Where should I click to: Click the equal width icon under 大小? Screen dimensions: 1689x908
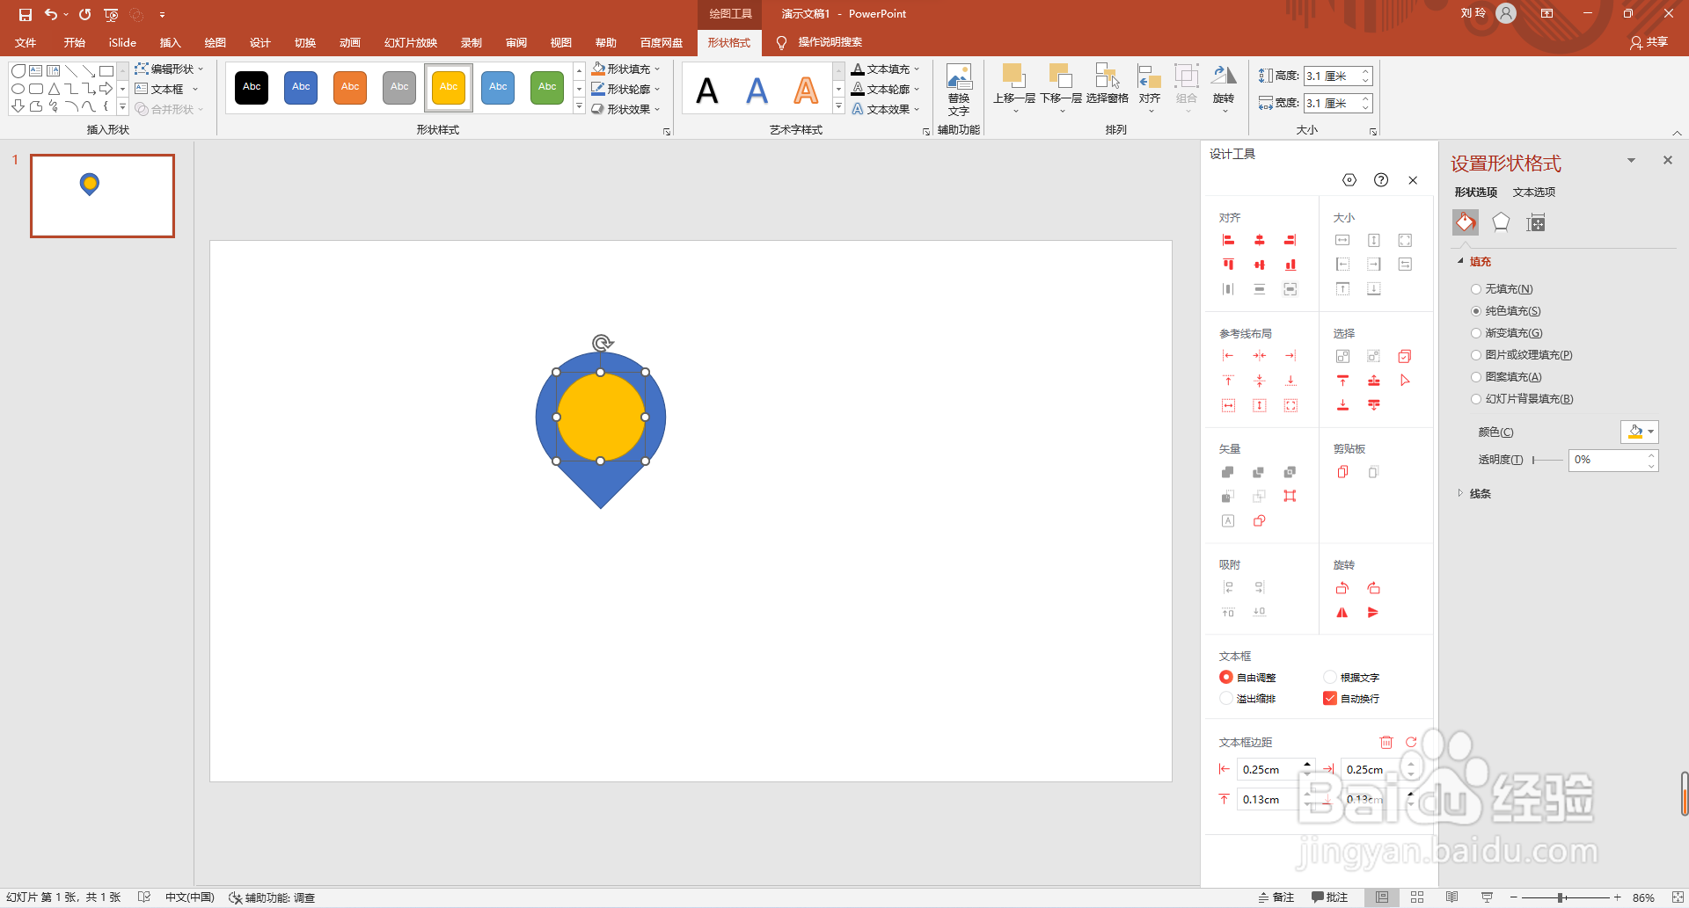[1342, 240]
